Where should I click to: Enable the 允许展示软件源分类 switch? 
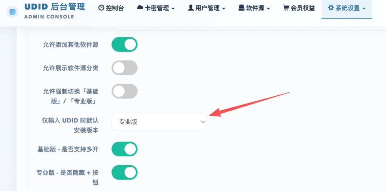coord(124,68)
